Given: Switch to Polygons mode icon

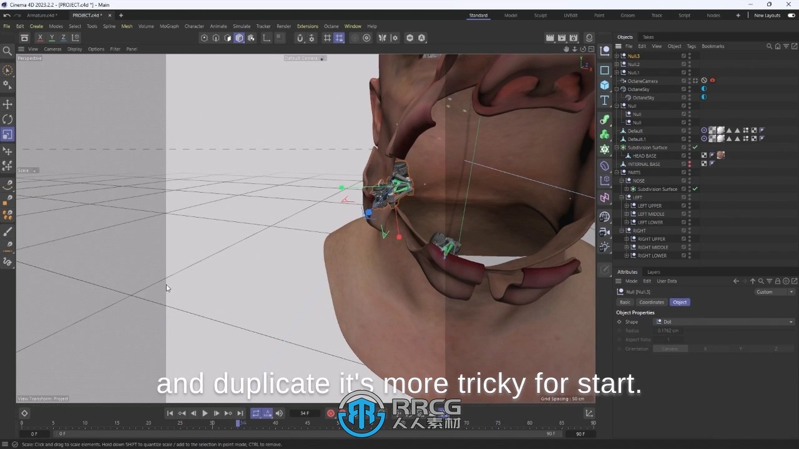Looking at the screenshot, I should [228, 38].
